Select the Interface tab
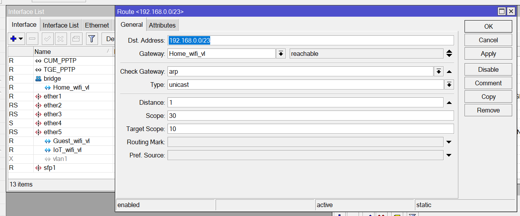 (x=24, y=24)
